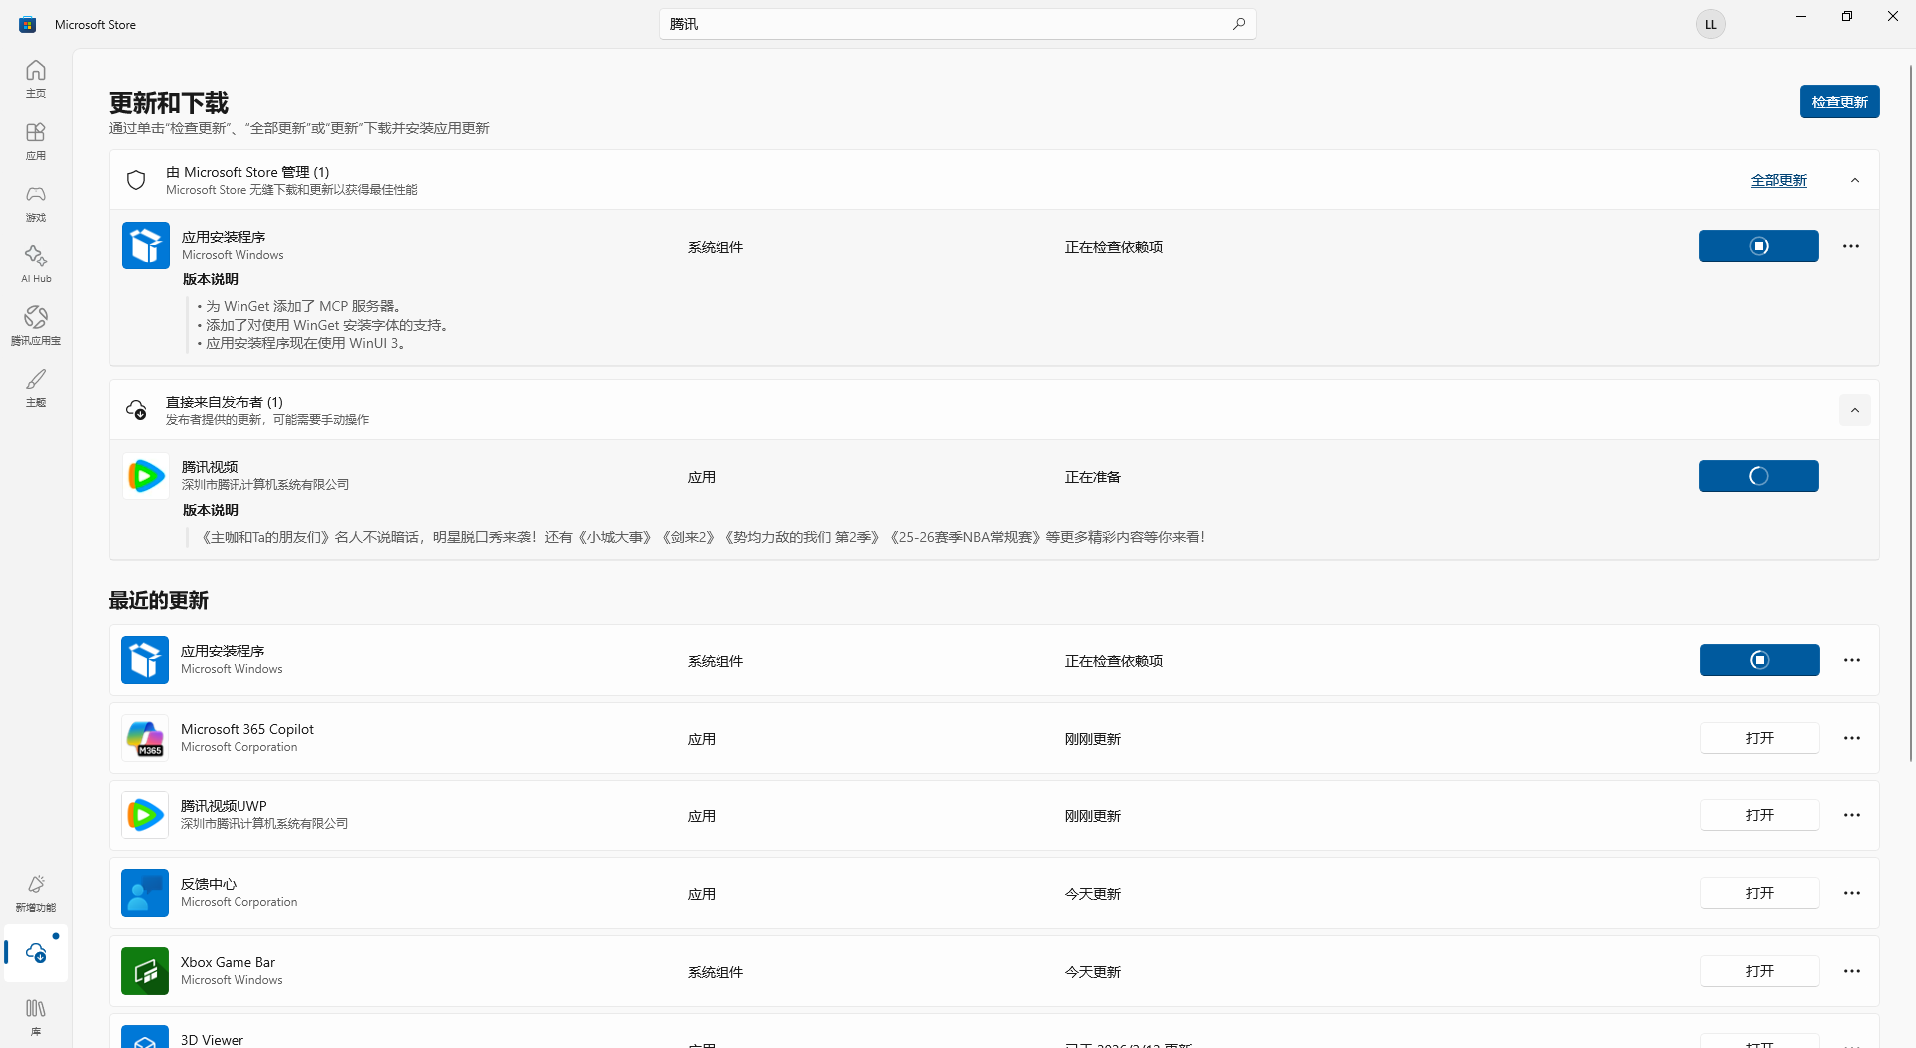Click the Microsoft 365 Copilot name text
This screenshot has height=1048, width=1916.
pos(247,729)
